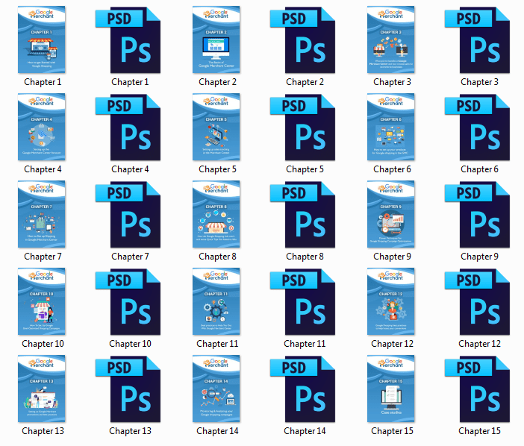Viewport: 524px width, 446px height.
Task: Select the Chapter 15 PSD file icon
Action: pyautogui.click(x=479, y=388)
